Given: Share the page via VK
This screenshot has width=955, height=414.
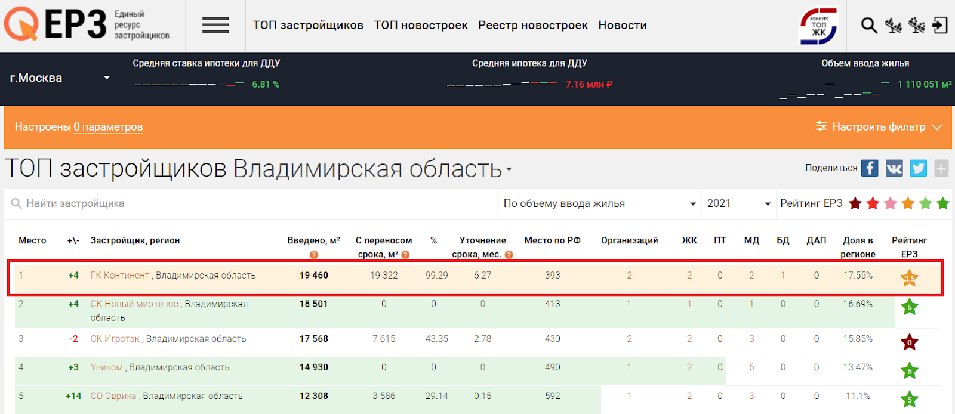Looking at the screenshot, I should (x=894, y=168).
